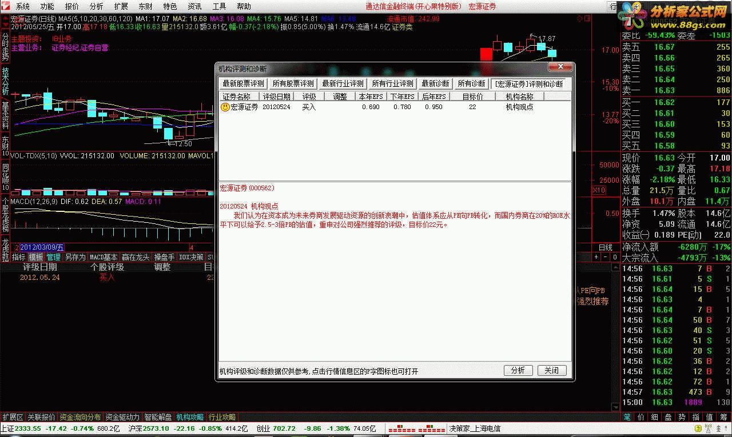
Task: Click the 另存为 tab under the chart
Action: click(75, 258)
